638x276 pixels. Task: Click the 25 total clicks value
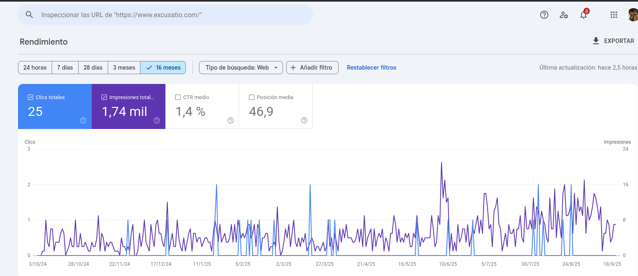(35, 111)
